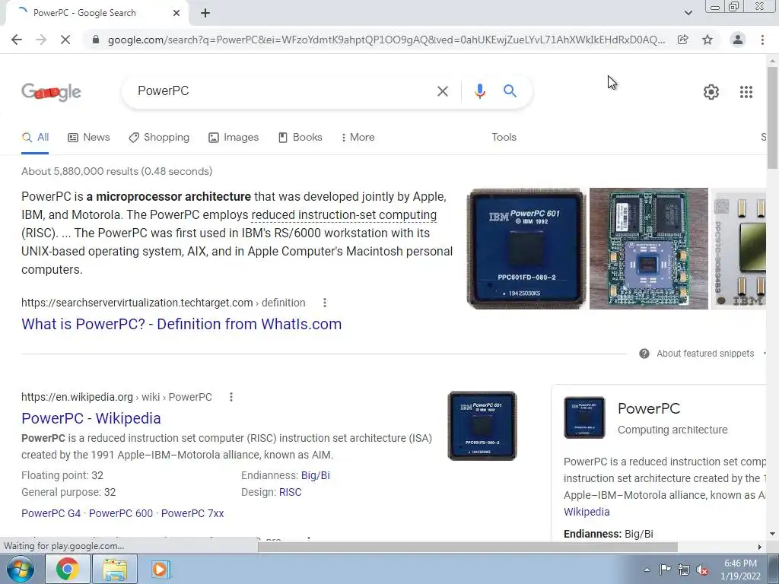Click the Google logo
This screenshot has height=584, width=779.
point(51,92)
